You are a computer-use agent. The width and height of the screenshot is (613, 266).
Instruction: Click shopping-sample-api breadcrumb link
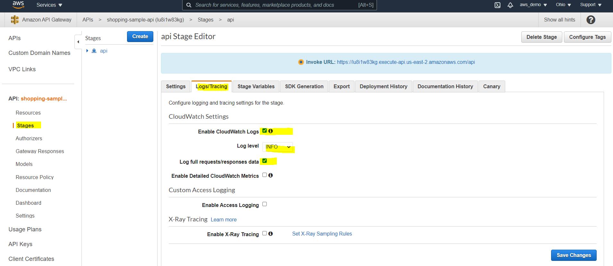point(145,20)
